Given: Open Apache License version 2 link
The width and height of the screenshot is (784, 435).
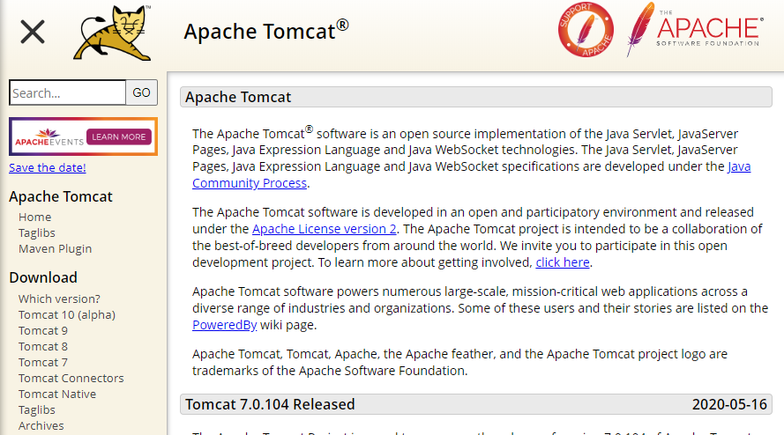Looking at the screenshot, I should point(324,229).
